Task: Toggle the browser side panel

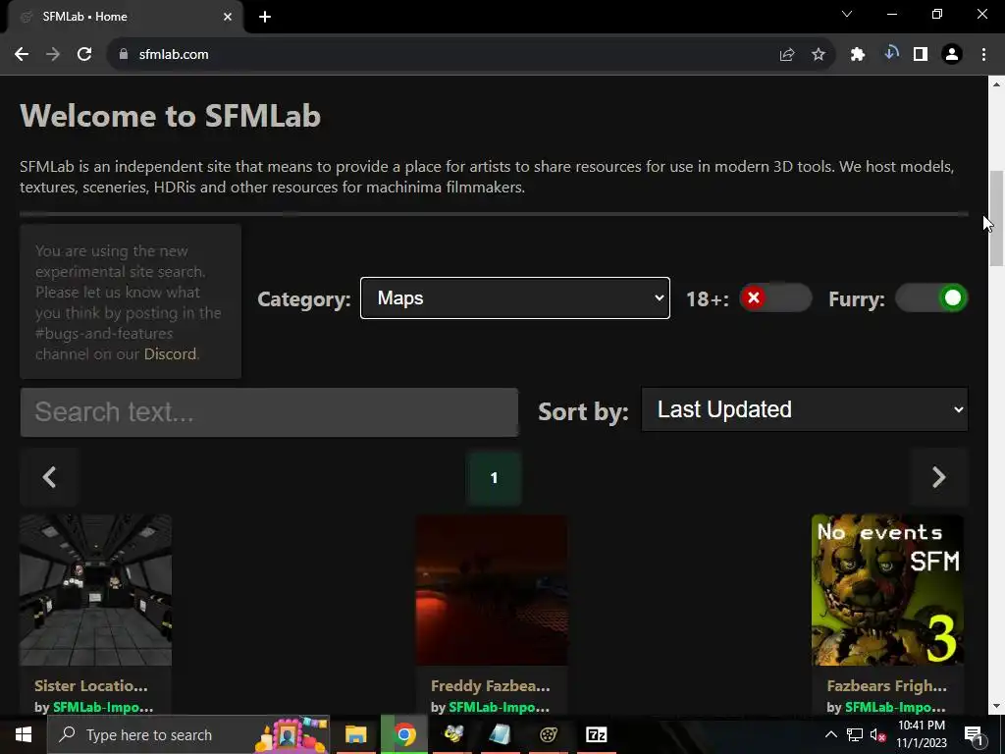Action: pyautogui.click(x=921, y=55)
